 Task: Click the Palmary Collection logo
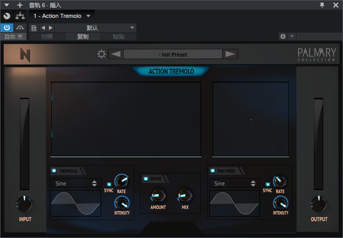pyautogui.click(x=316, y=55)
